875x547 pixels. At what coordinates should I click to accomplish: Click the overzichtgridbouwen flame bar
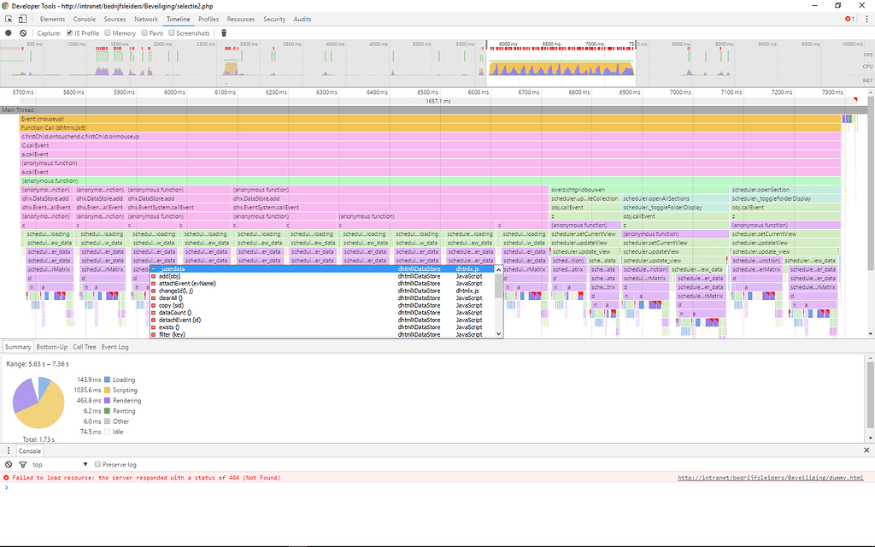(x=639, y=190)
